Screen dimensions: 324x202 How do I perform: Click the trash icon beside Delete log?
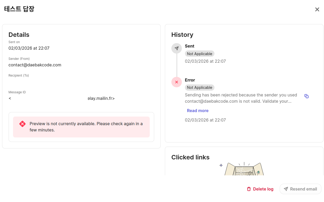point(249,189)
